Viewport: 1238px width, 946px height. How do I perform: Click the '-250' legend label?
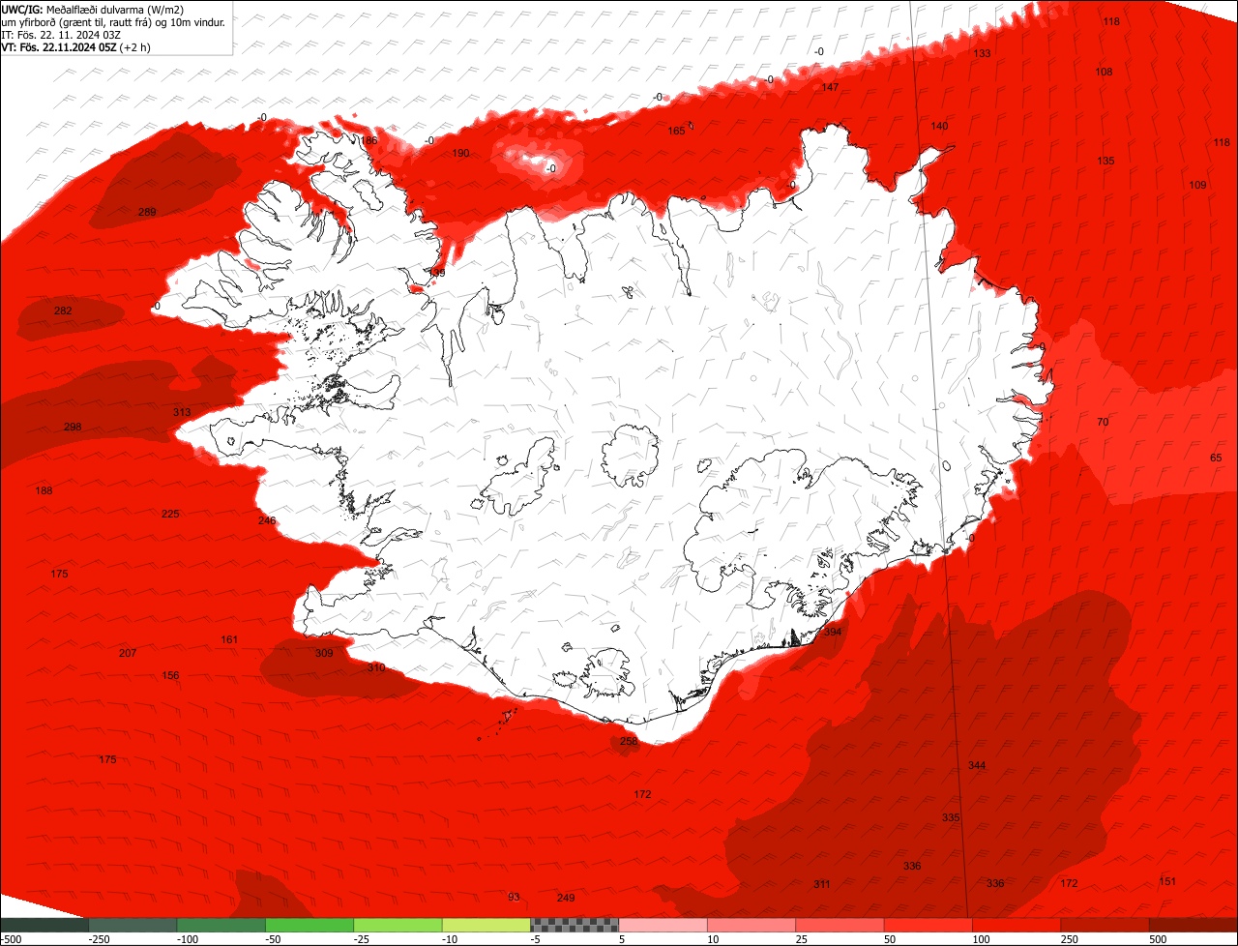(98, 939)
